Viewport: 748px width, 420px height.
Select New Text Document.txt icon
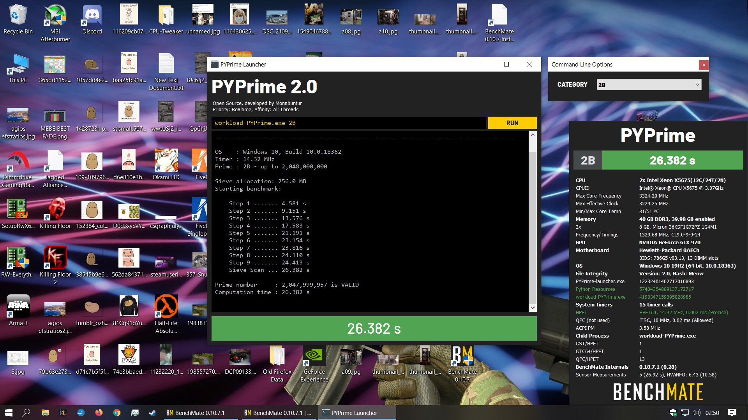pyautogui.click(x=166, y=72)
